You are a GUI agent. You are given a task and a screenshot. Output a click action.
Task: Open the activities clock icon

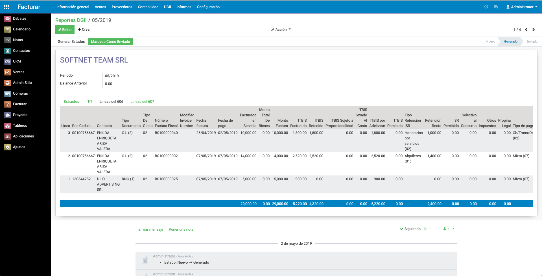coord(486,7)
